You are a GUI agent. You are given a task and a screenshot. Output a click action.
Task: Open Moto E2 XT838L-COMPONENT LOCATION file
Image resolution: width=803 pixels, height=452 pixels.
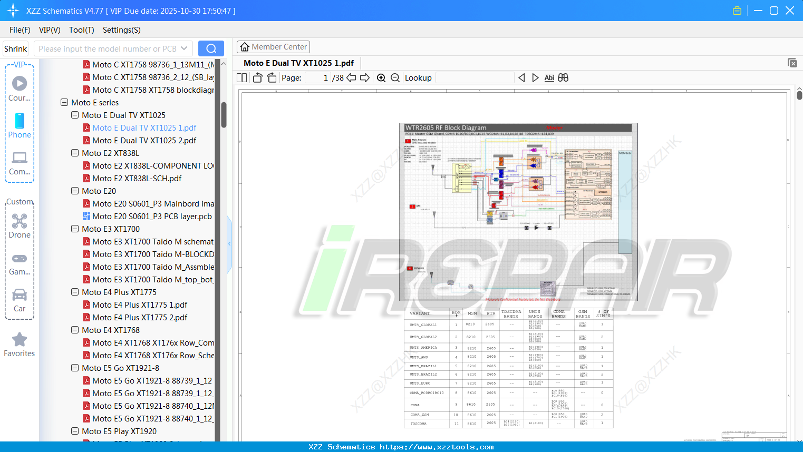(153, 165)
